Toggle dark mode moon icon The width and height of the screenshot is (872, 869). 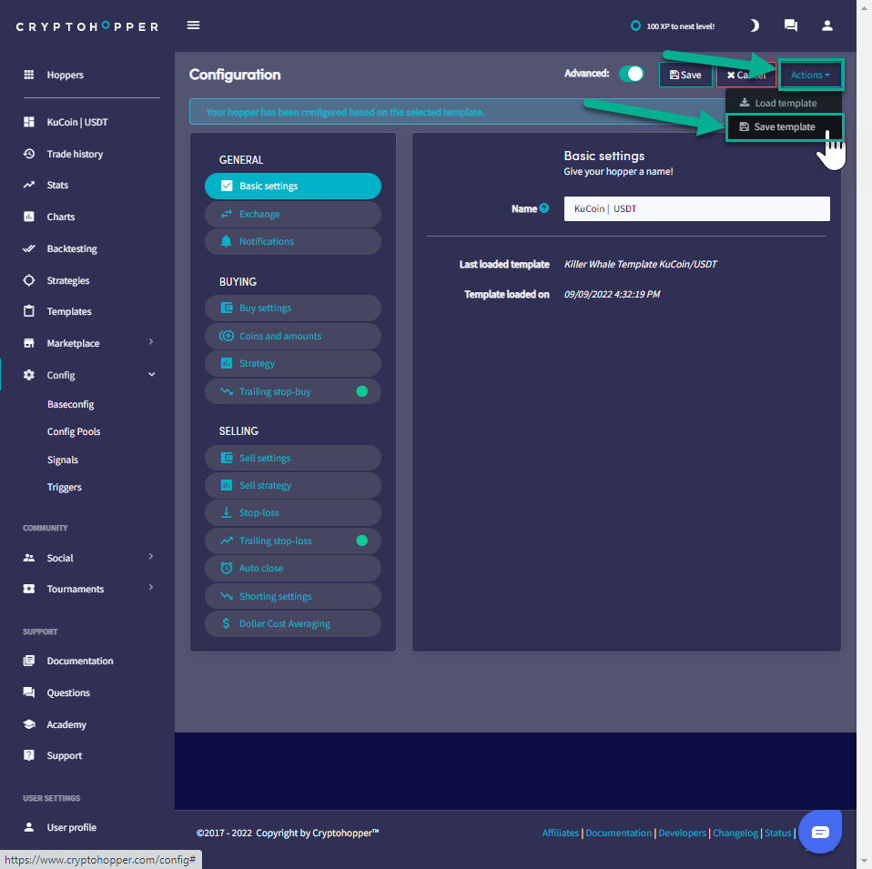coord(754,25)
